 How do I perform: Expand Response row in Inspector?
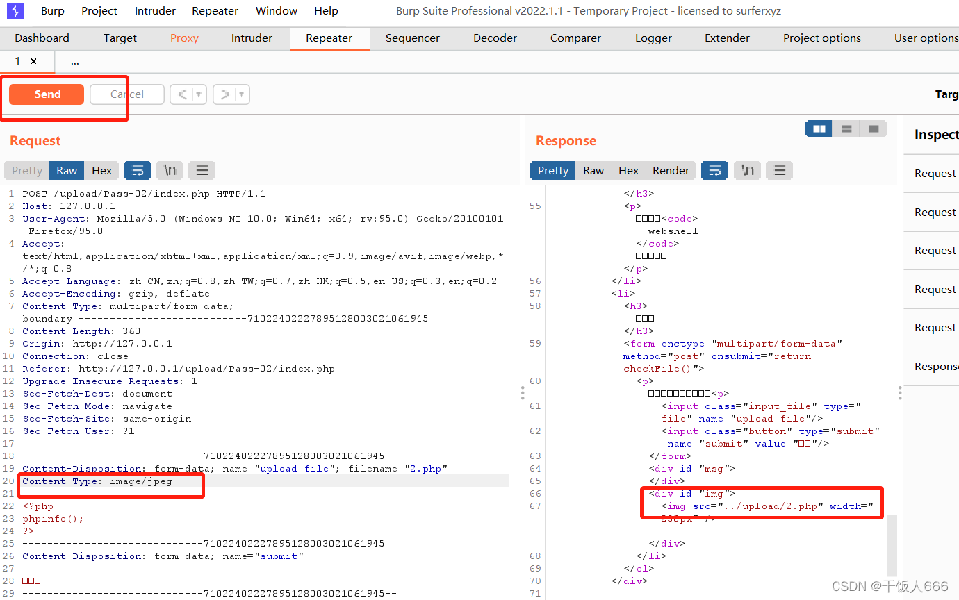point(932,366)
